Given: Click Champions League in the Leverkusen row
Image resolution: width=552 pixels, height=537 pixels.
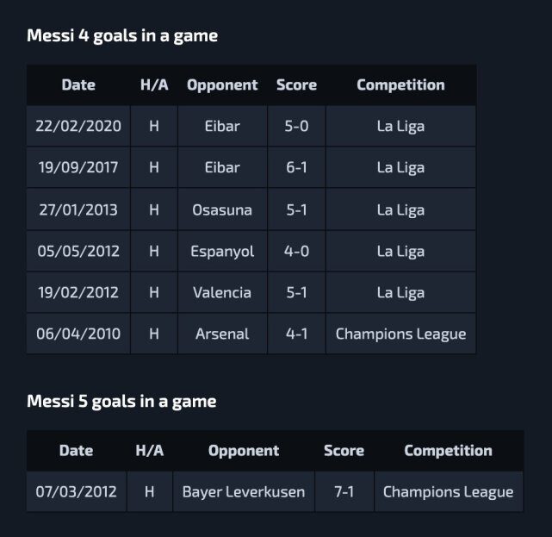Looking at the screenshot, I should point(448,492).
